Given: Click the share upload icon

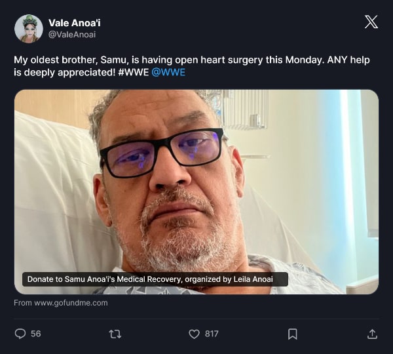Looking at the screenshot, I should click(x=372, y=334).
